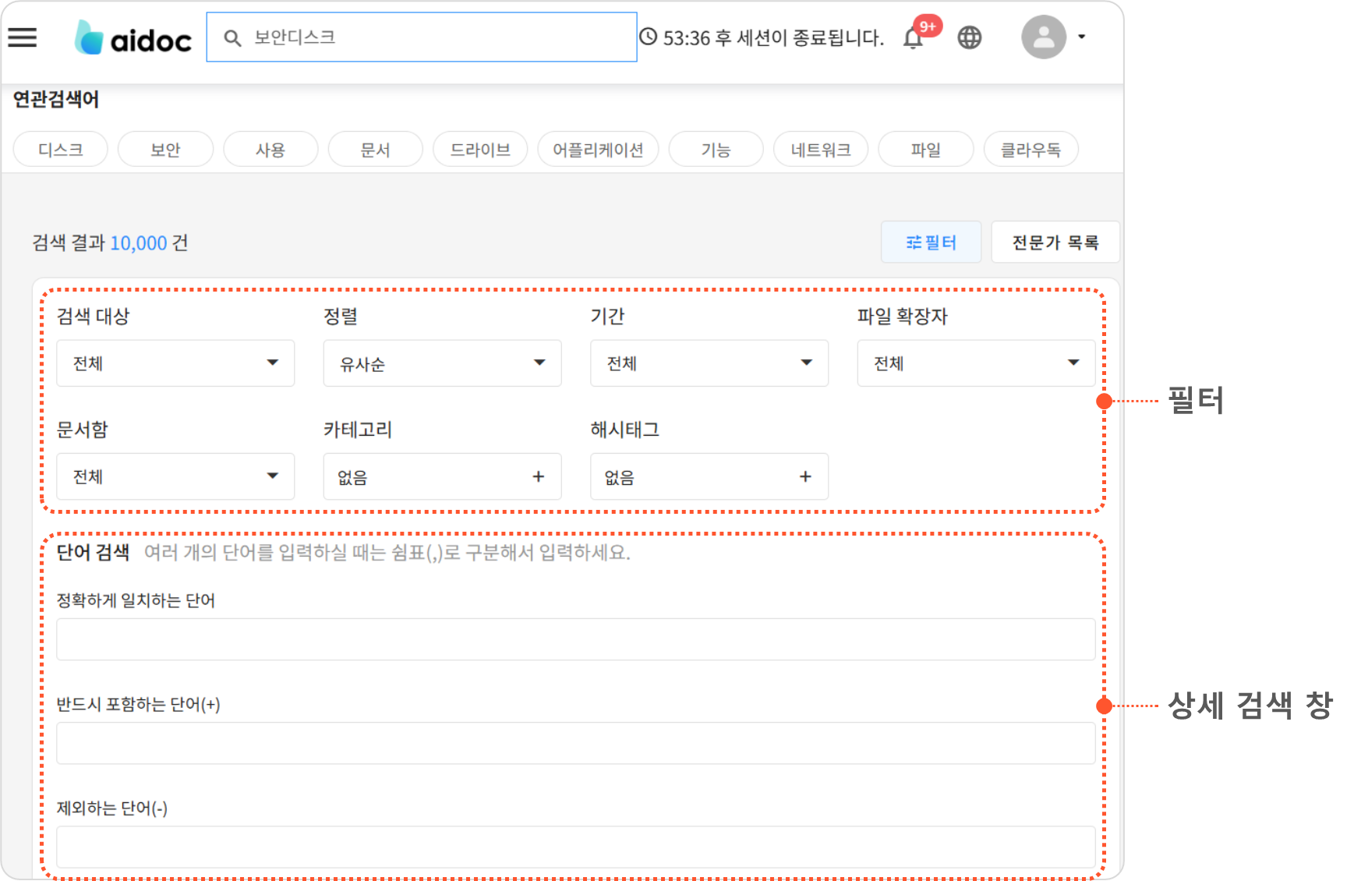Open the hamburger menu icon

[x=23, y=37]
